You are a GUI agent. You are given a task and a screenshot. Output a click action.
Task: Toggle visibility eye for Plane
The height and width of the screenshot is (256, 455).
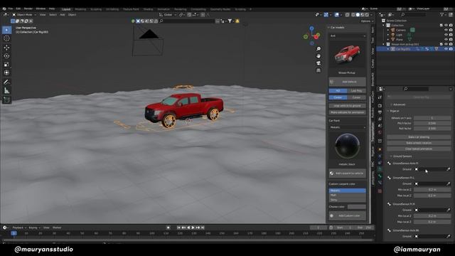point(446,40)
